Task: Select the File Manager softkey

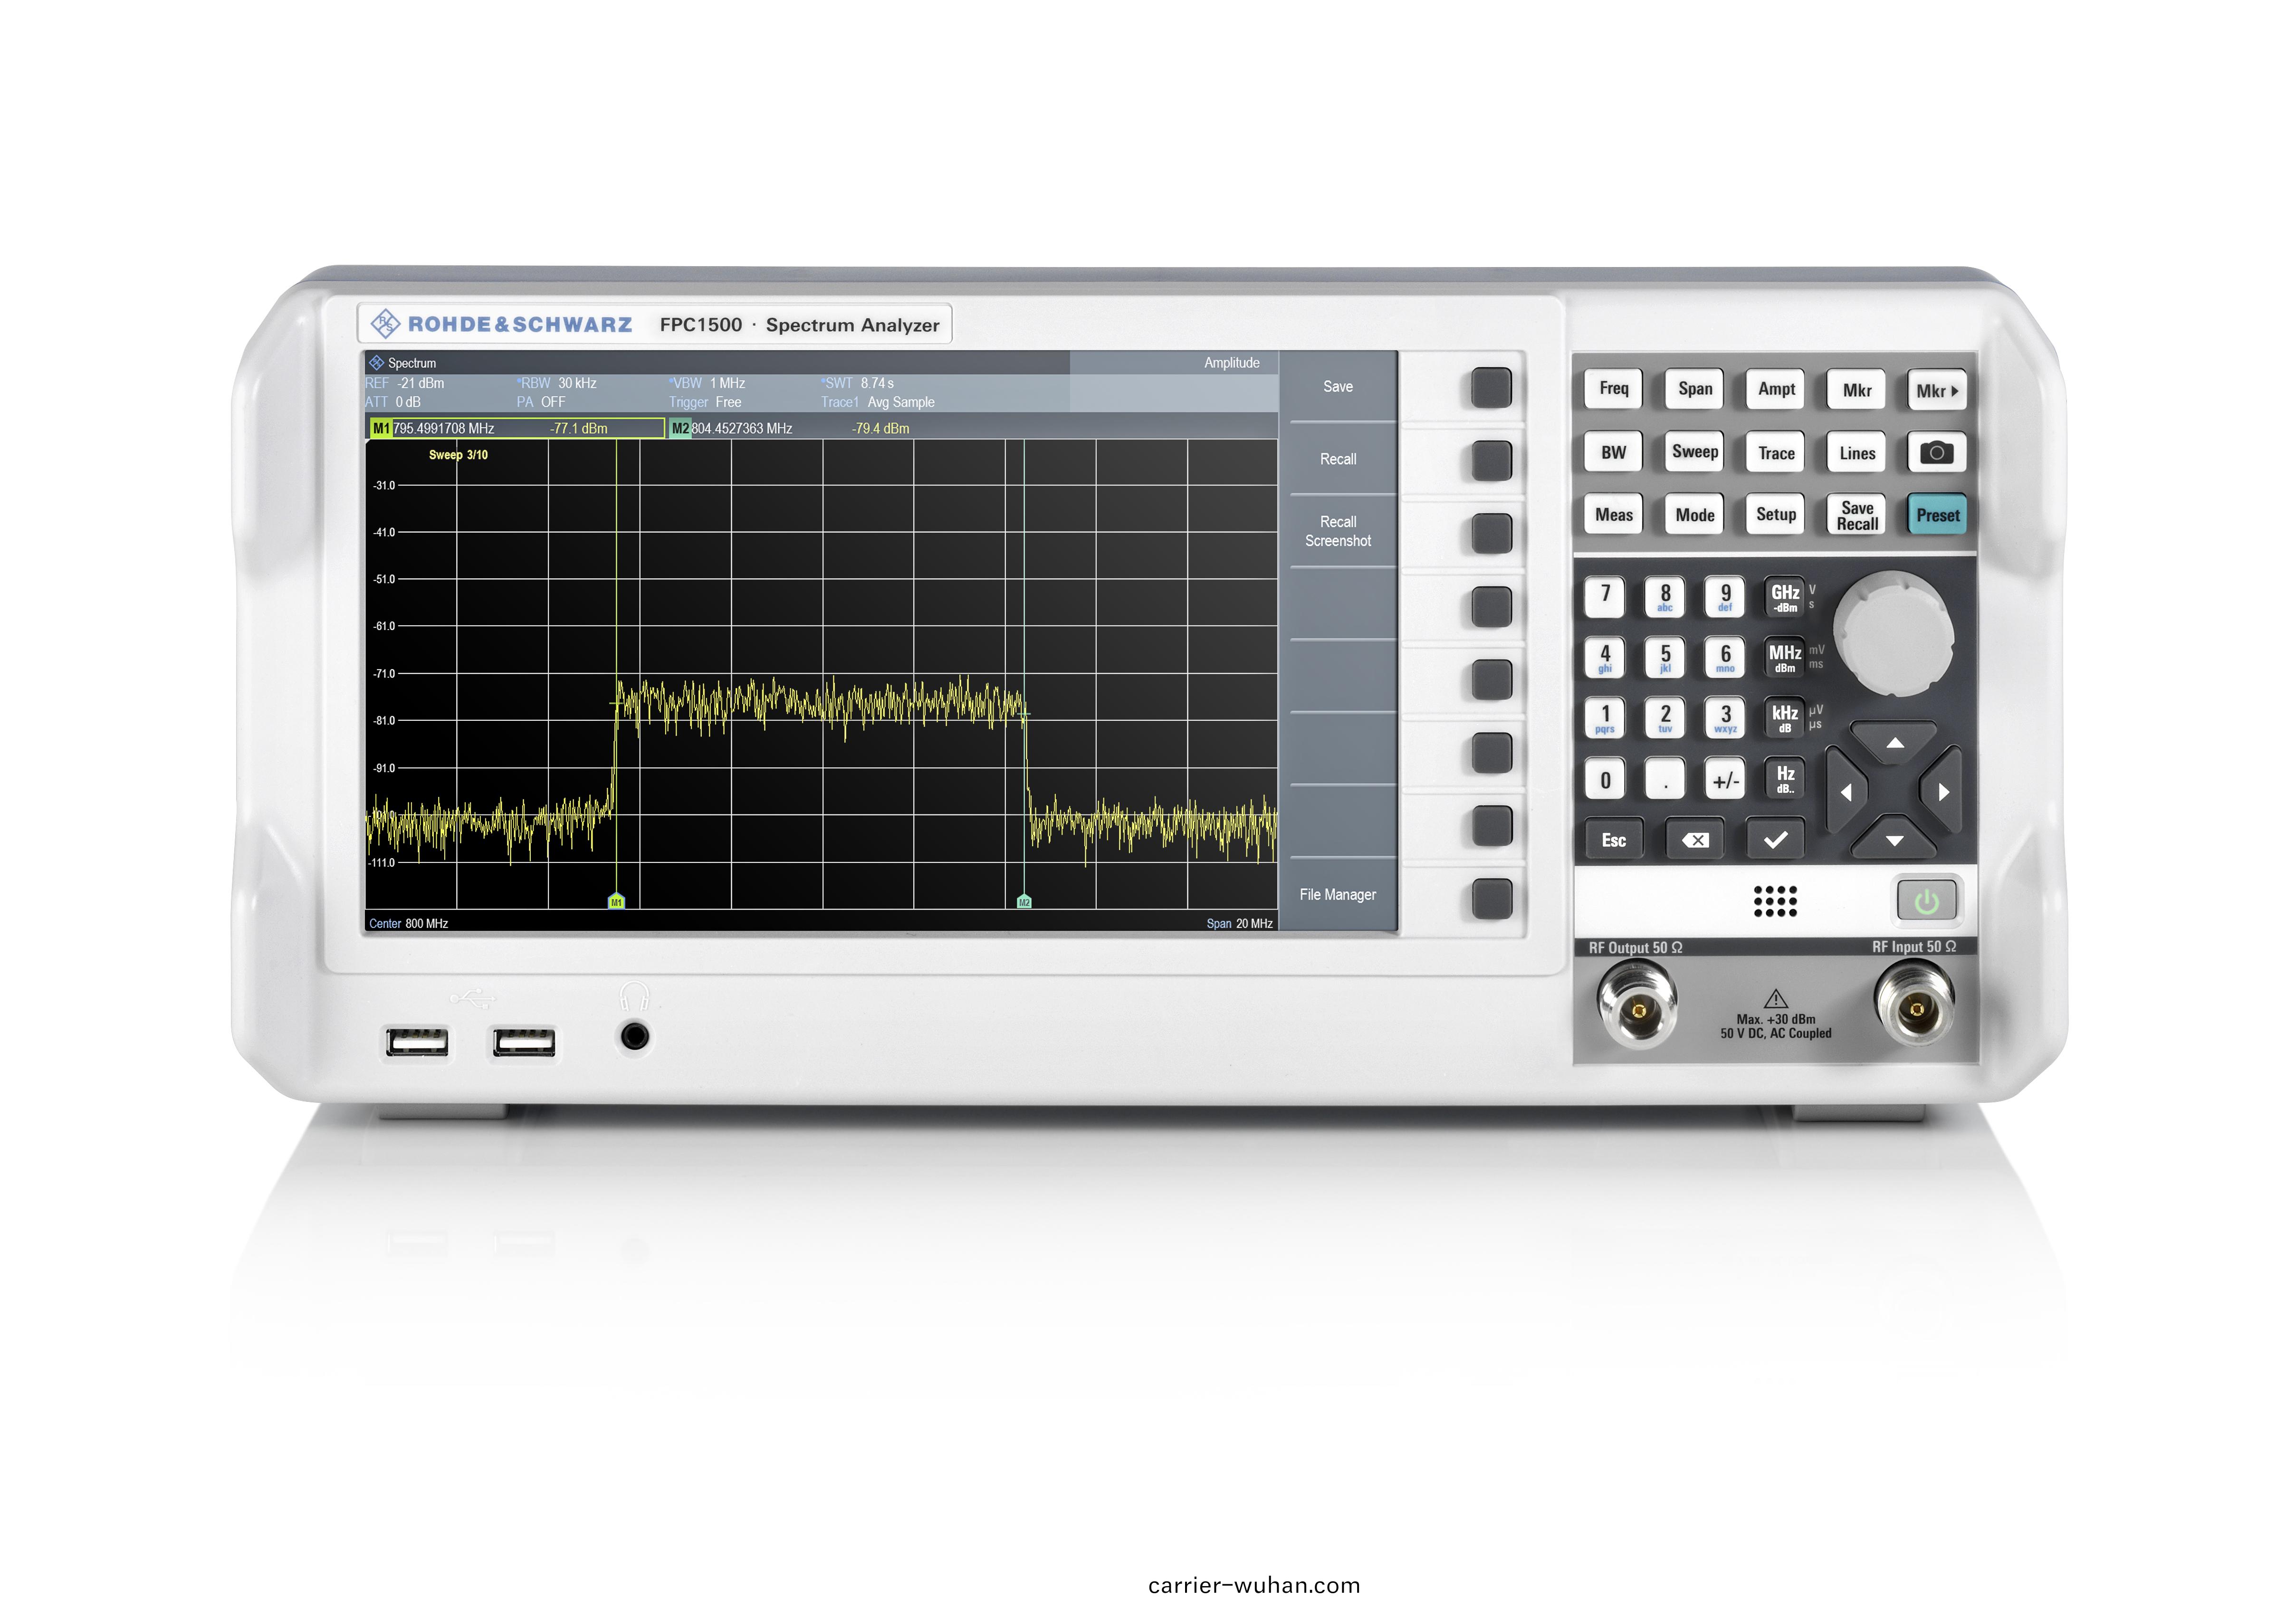Action: click(1337, 894)
